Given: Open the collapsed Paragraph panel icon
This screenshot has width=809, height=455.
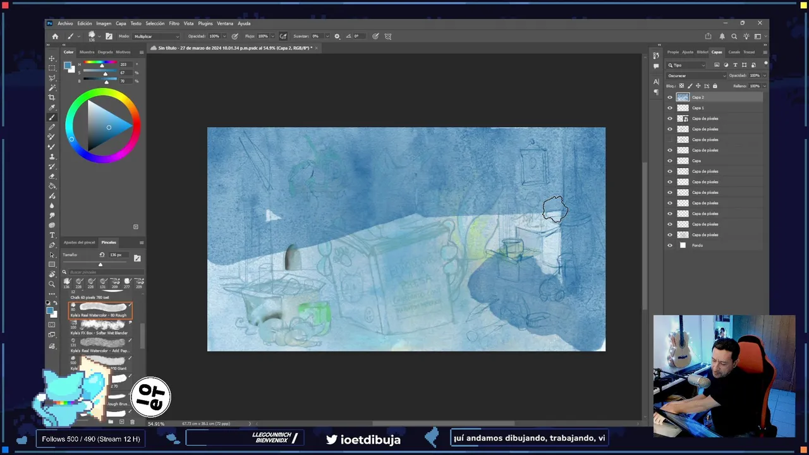Looking at the screenshot, I should click(x=656, y=92).
